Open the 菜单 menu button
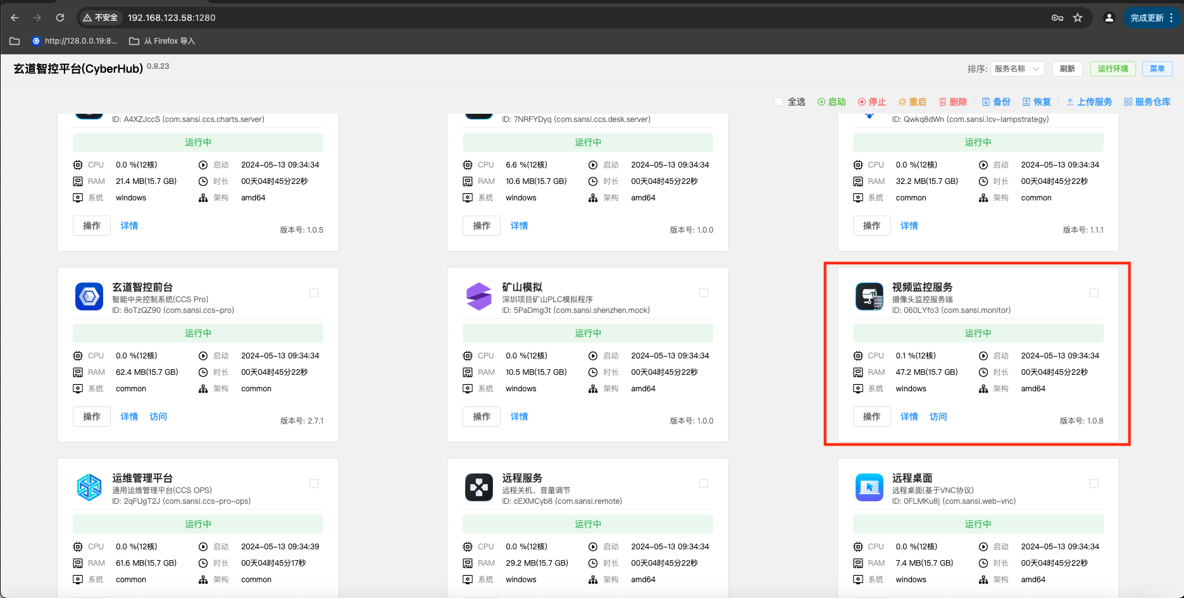The width and height of the screenshot is (1184, 598). coord(1157,69)
